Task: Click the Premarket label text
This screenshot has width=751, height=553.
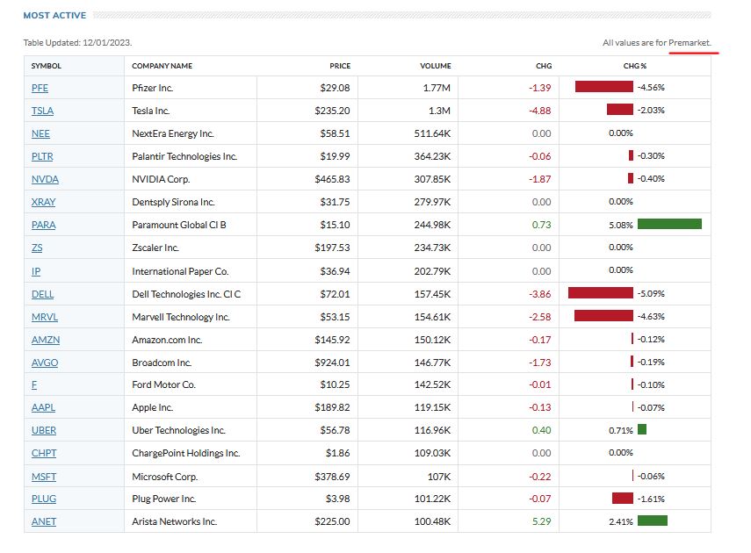Action: pyautogui.click(x=690, y=43)
